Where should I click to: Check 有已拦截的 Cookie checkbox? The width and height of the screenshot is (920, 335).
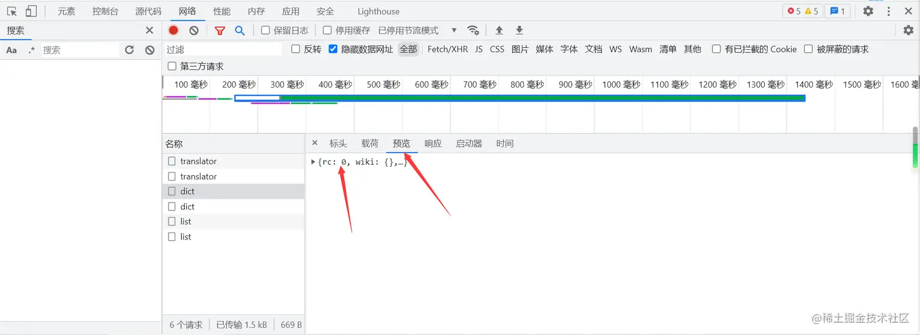click(717, 49)
